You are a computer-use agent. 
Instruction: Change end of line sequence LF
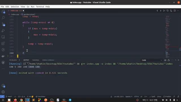[x=141, y=96]
